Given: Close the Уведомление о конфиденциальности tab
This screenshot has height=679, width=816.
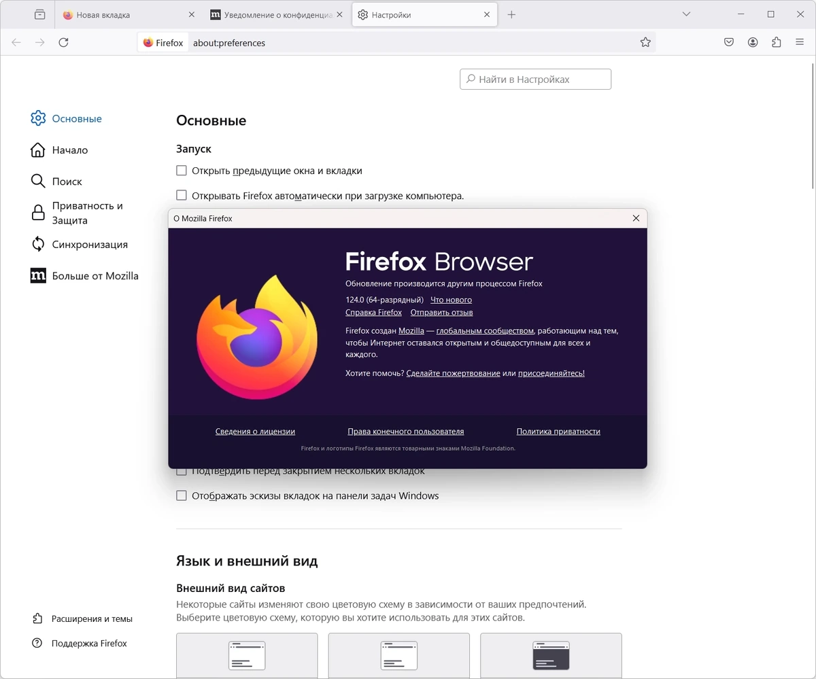Looking at the screenshot, I should (339, 14).
